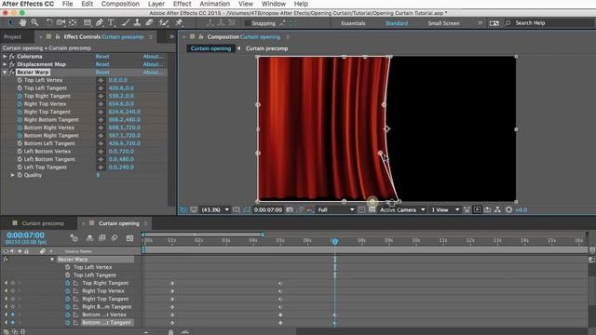Click the take snapshot camera icon

tap(290, 209)
